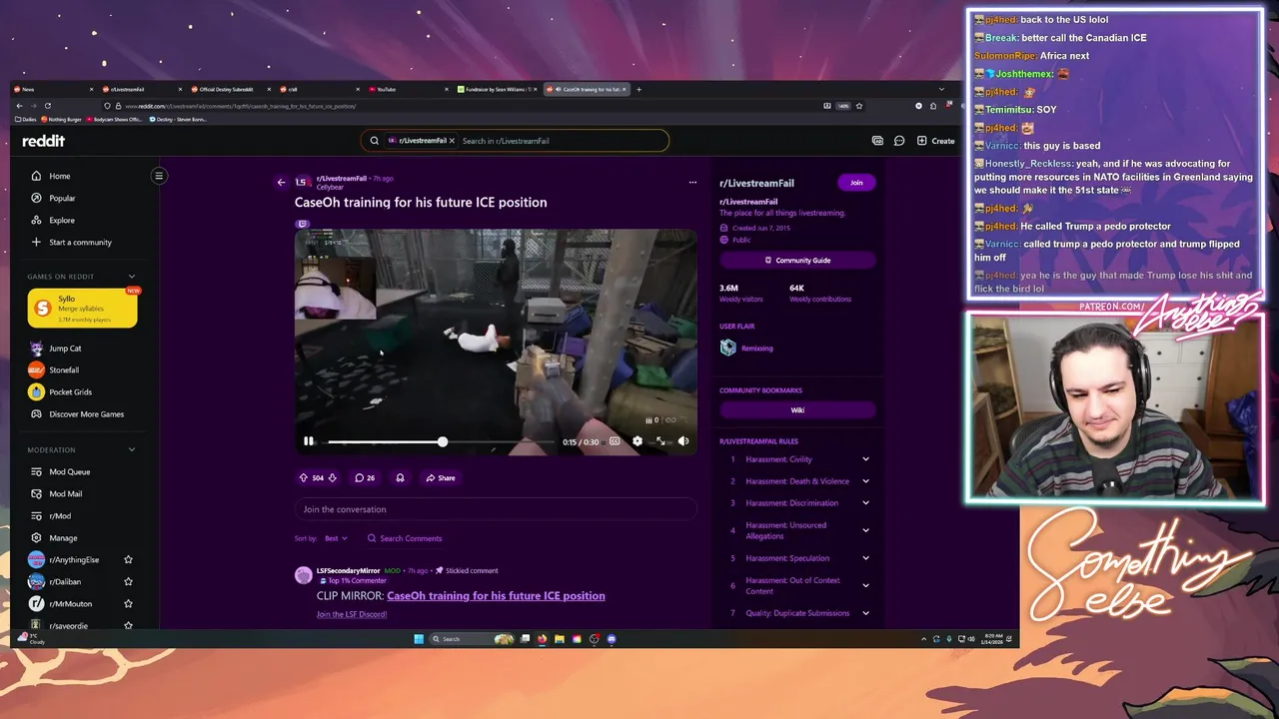
Task: Click Search Comments
Action: pos(405,538)
